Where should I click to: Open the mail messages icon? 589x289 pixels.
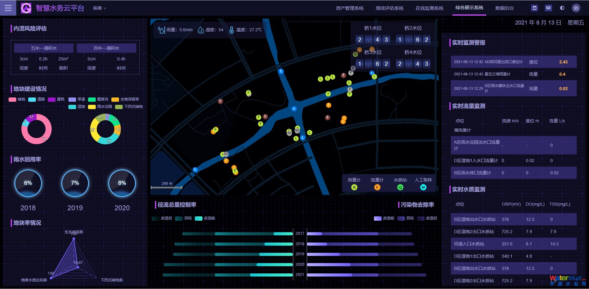pyautogui.click(x=548, y=8)
